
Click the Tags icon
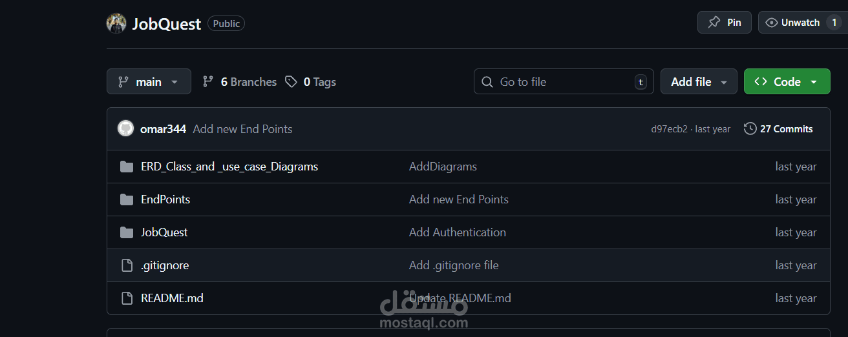pyautogui.click(x=291, y=81)
